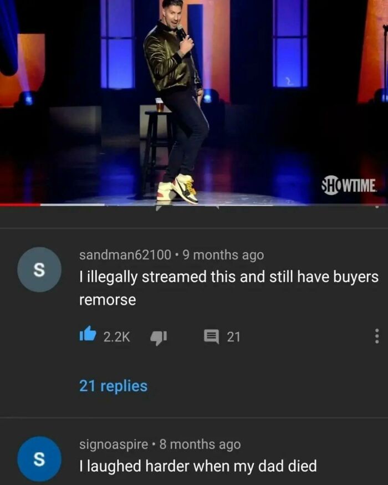Expand the 21 replies thread
This screenshot has width=388, height=485.
click(x=113, y=386)
